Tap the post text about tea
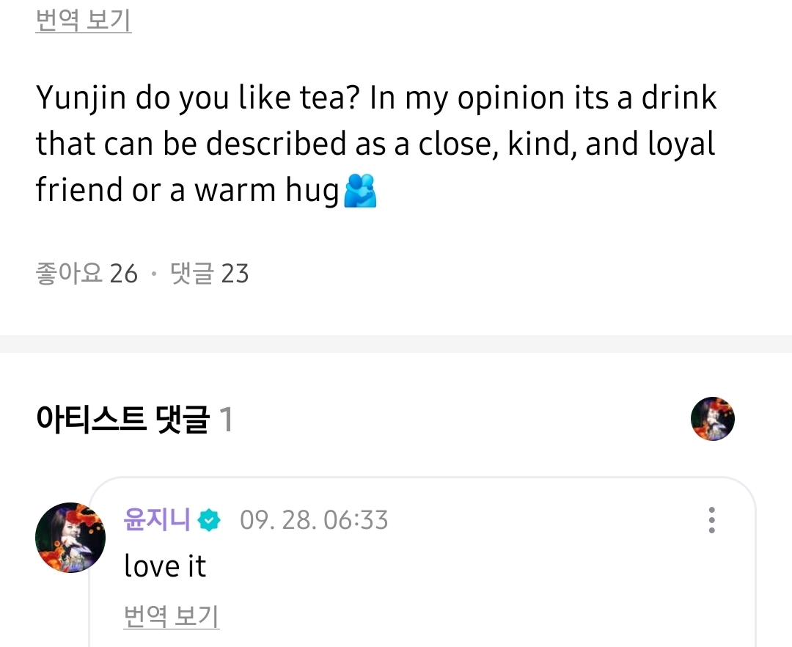The height and width of the screenshot is (647, 792). click(375, 145)
